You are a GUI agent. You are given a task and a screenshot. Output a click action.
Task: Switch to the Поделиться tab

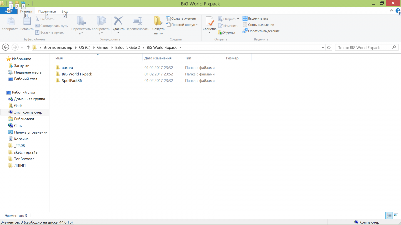pyautogui.click(x=47, y=11)
